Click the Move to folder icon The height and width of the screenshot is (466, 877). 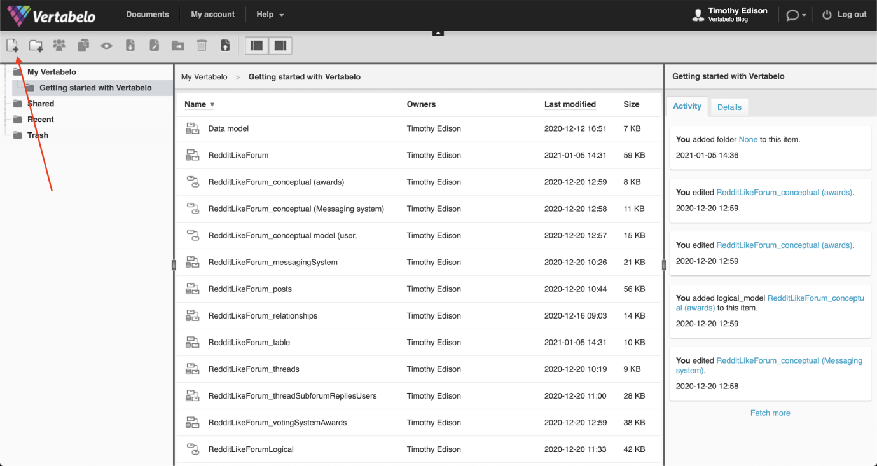[x=178, y=46]
